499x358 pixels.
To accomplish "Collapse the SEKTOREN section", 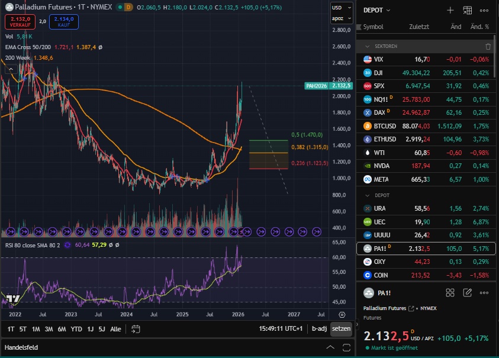I will pyautogui.click(x=368, y=46).
